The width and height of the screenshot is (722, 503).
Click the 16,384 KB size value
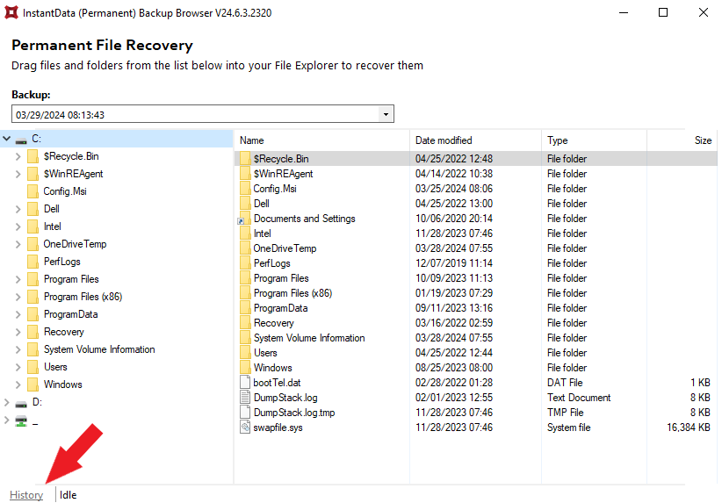click(689, 427)
